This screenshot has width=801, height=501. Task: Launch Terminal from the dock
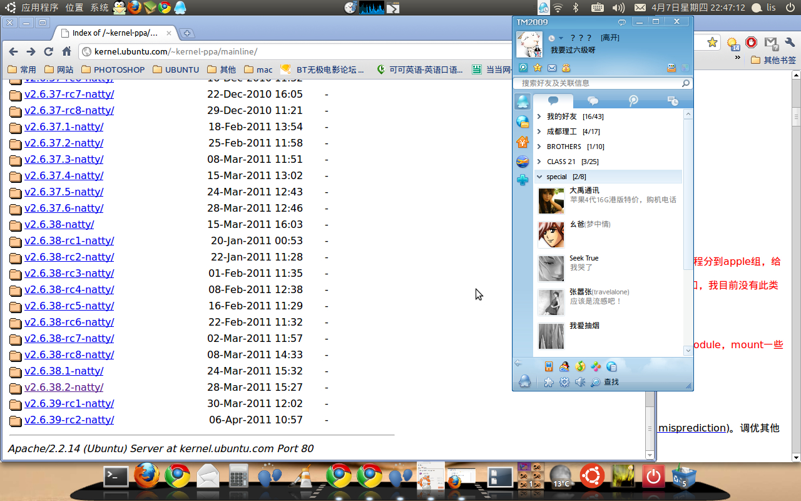(x=116, y=477)
